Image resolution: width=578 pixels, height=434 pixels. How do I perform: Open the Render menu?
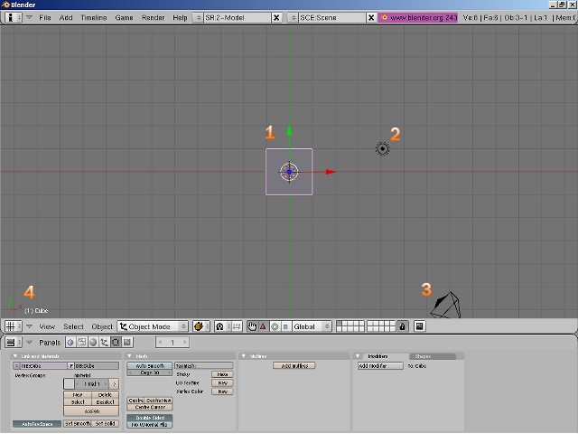click(x=153, y=17)
